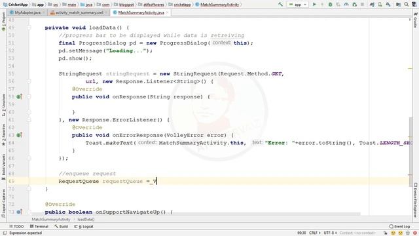Open the TODO tool window
Image resolution: width=419 pixels, height=236 pixels.
tap(16, 226)
